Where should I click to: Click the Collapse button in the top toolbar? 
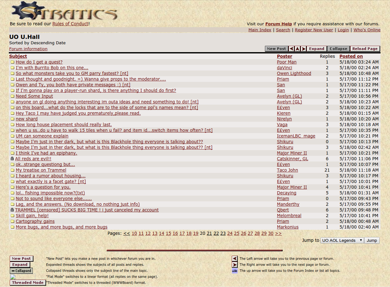tap(339, 49)
